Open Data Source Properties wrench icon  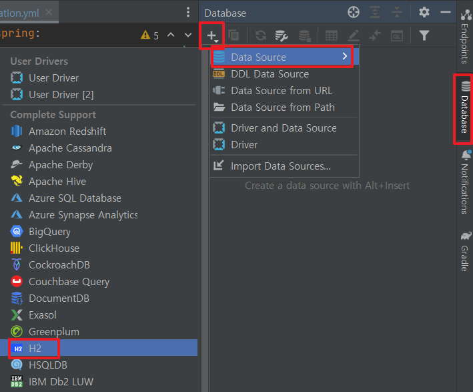281,35
